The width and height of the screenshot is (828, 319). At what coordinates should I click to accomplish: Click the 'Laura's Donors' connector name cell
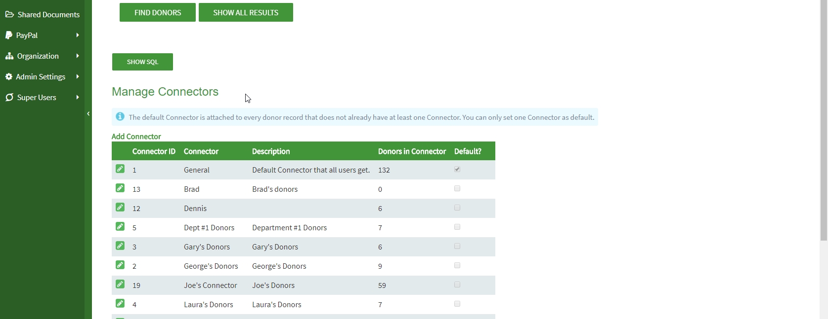(x=209, y=305)
